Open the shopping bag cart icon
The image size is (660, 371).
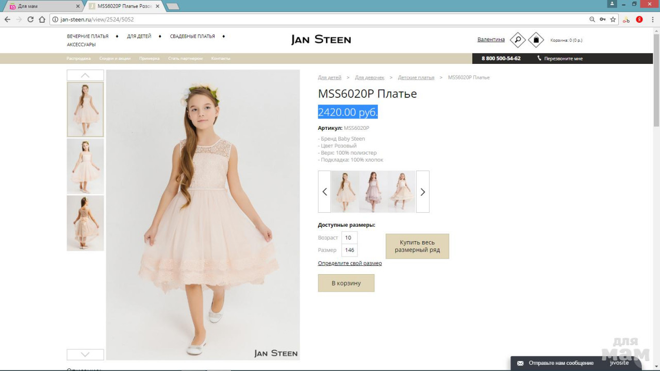click(x=536, y=40)
